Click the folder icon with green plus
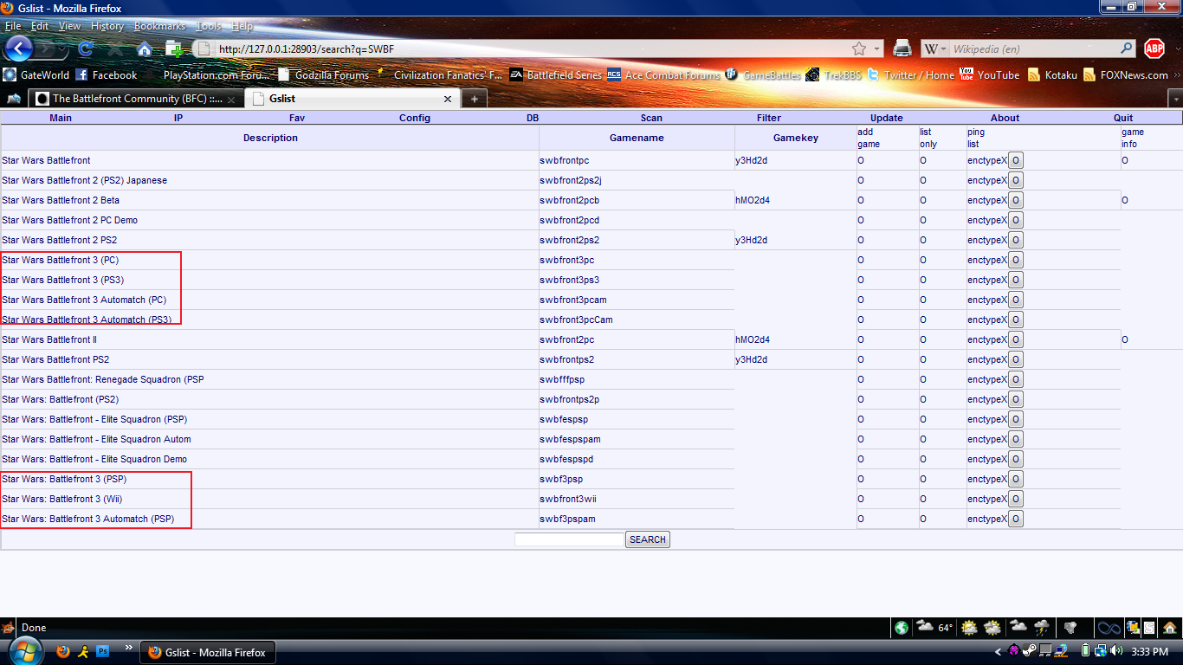The height and width of the screenshot is (665, 1183). pos(174,49)
